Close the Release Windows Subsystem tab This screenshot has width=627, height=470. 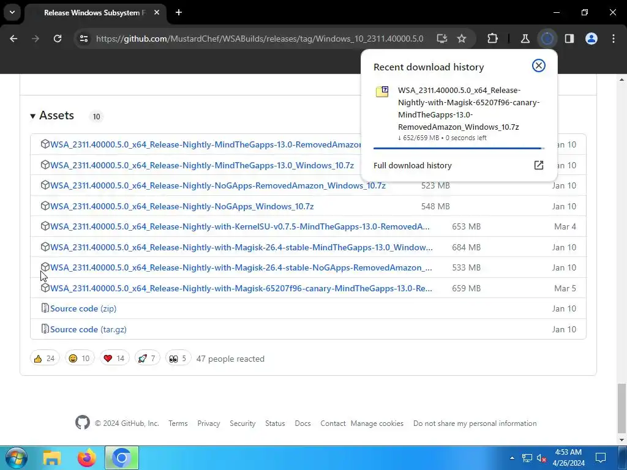click(x=157, y=12)
